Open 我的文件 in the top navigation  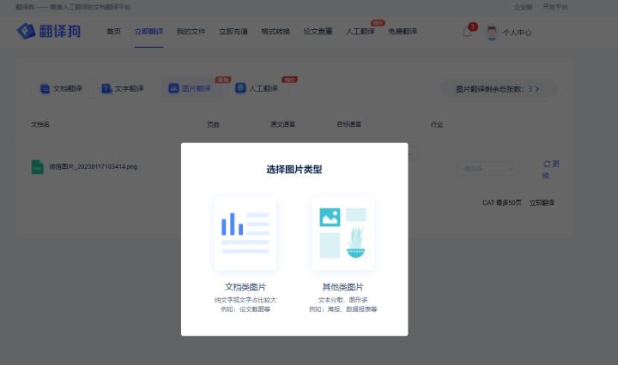191,31
